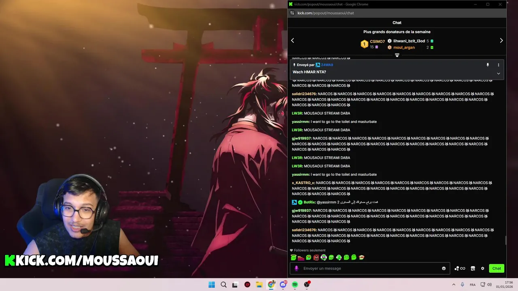Click the kick.com popout chat URL
Screen dimensions: 518x291
click(326, 13)
